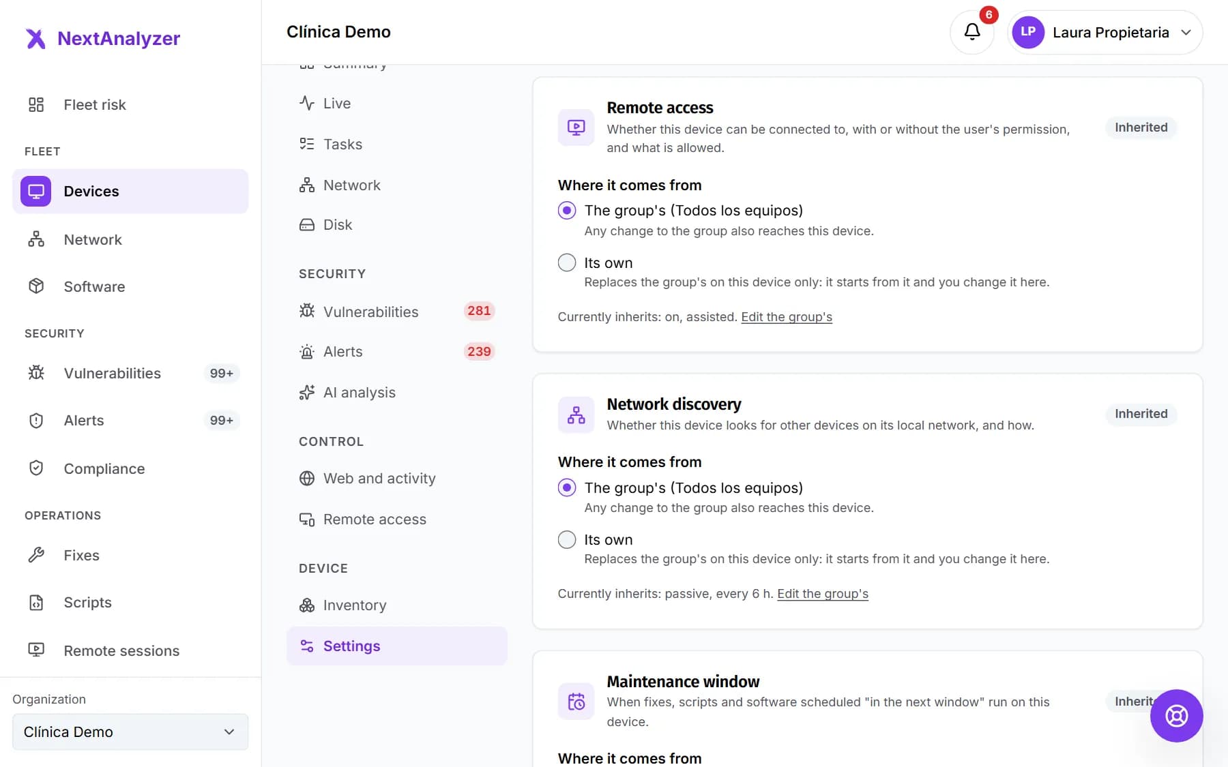Click the Compliance shield-check icon
Image resolution: width=1228 pixels, height=767 pixels.
coord(36,468)
